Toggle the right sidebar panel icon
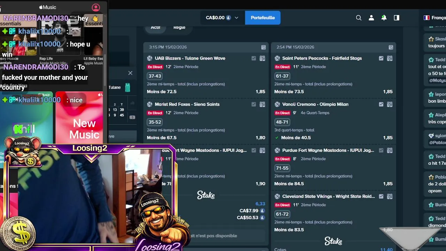 (397, 18)
